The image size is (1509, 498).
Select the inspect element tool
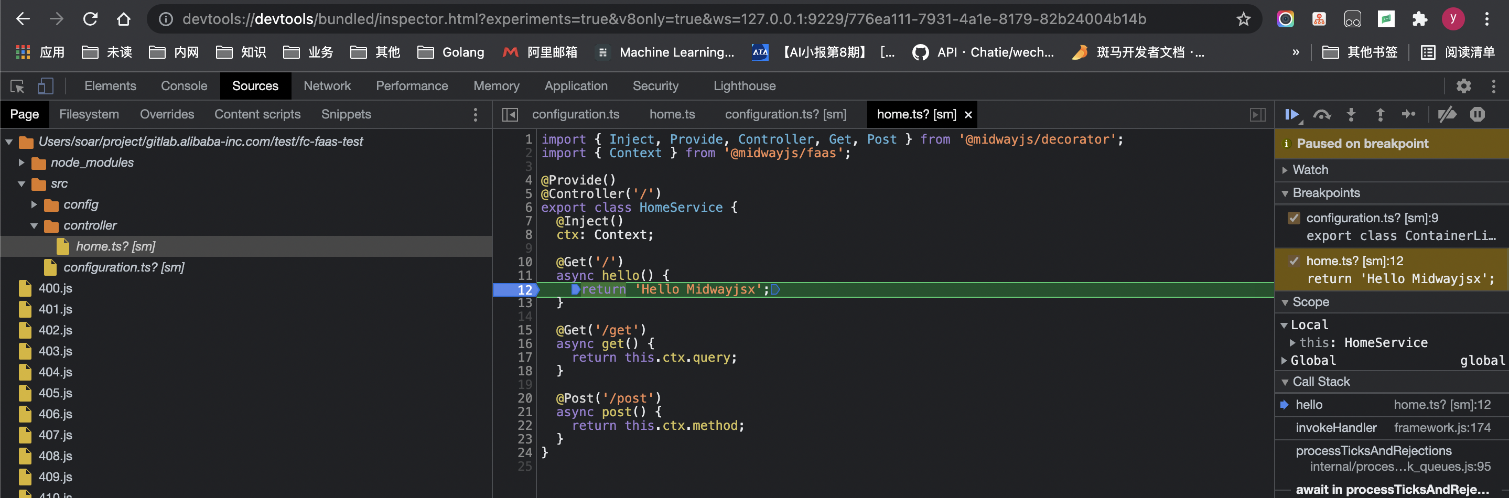18,86
